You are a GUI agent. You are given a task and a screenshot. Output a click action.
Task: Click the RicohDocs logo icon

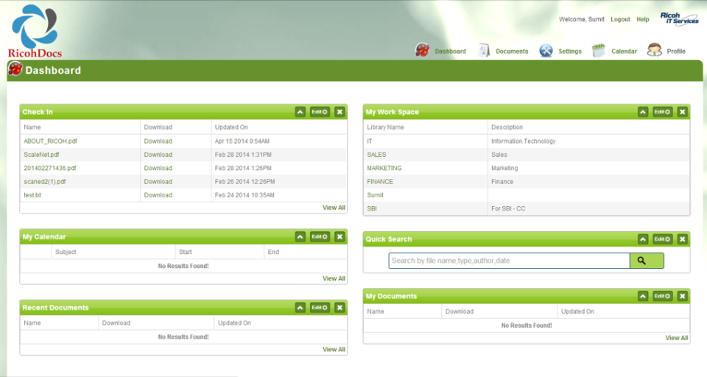coord(35,27)
